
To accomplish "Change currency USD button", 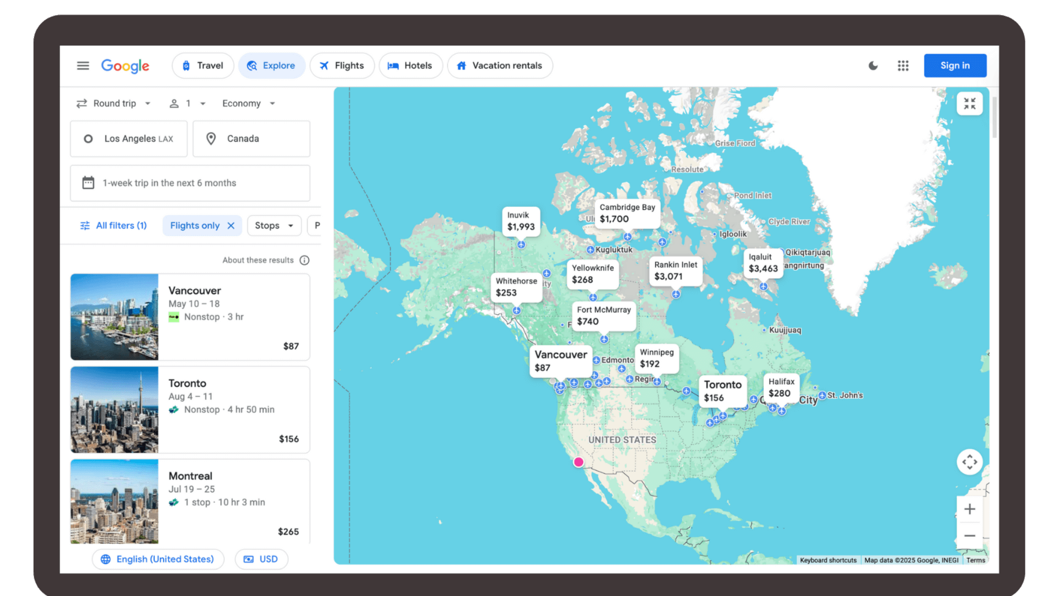I will 261,559.
